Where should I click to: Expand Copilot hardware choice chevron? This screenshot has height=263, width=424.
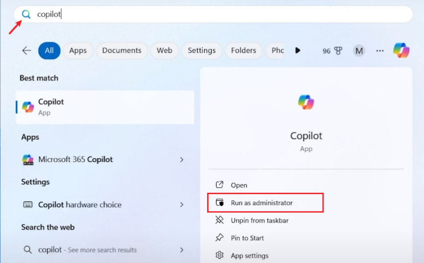coord(182,204)
